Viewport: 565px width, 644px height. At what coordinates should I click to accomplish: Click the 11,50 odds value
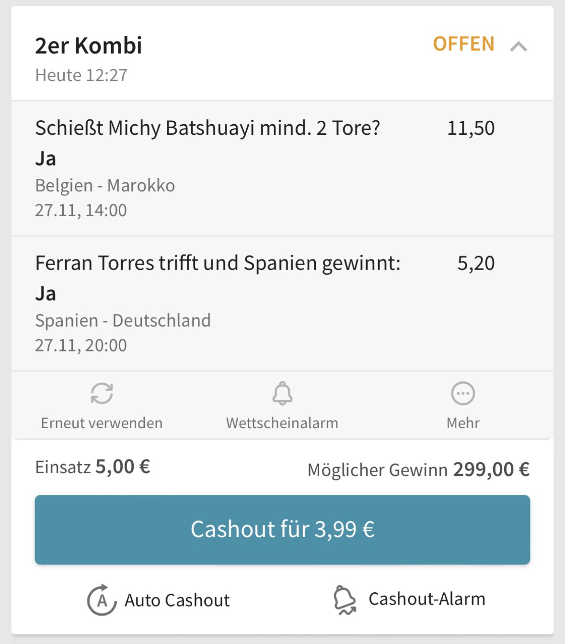click(471, 129)
